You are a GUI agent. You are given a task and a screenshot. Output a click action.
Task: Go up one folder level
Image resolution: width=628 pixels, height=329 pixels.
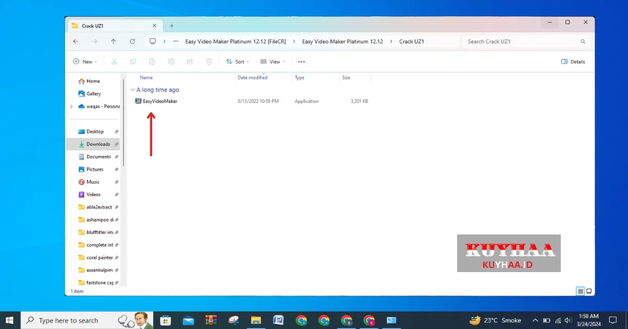tap(114, 41)
